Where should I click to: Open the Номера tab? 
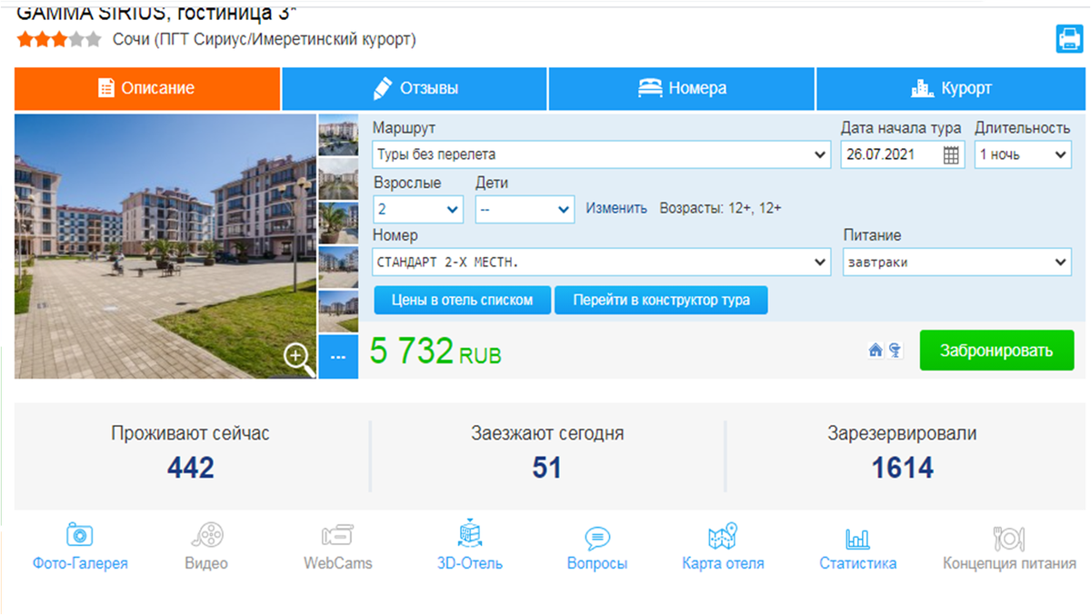click(x=682, y=88)
